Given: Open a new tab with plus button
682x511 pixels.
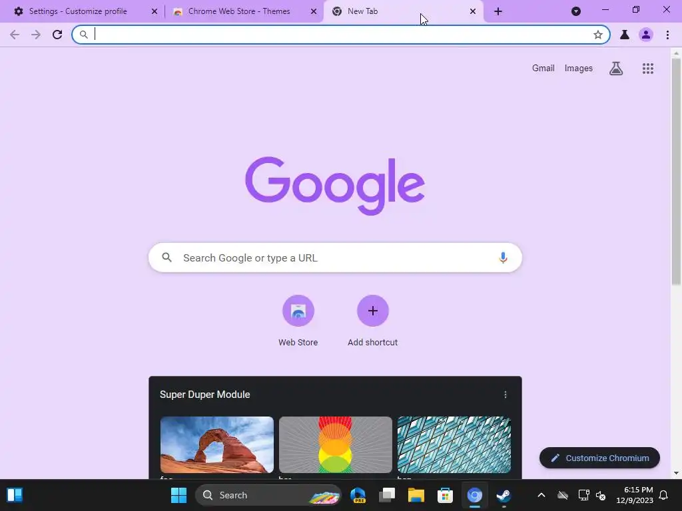Looking at the screenshot, I should (498, 11).
